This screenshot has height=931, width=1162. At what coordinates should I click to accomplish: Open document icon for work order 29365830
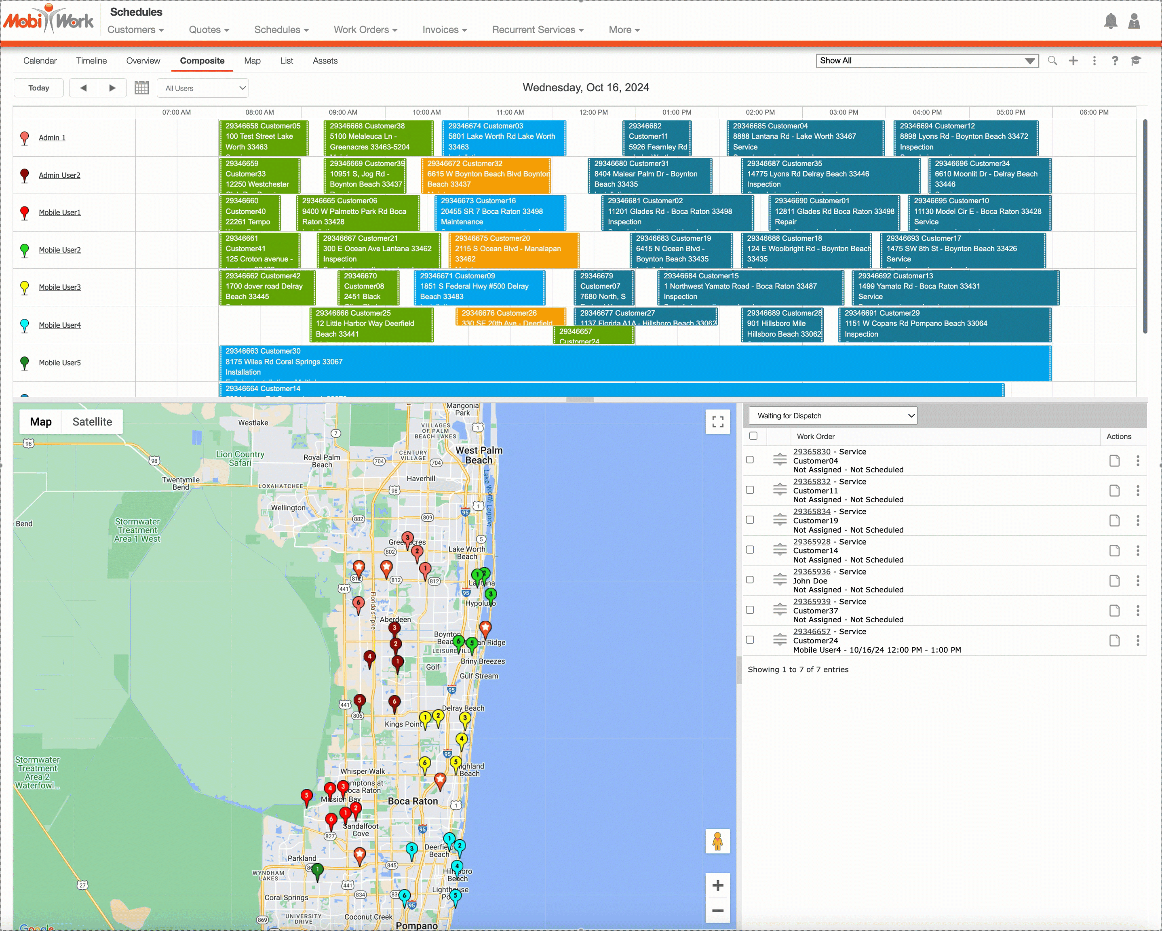pyautogui.click(x=1114, y=461)
